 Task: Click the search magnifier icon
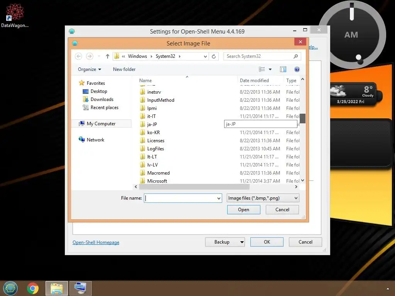point(296,56)
